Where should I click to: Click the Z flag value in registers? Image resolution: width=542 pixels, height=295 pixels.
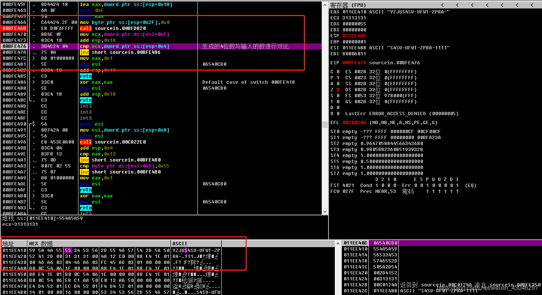point(338,90)
